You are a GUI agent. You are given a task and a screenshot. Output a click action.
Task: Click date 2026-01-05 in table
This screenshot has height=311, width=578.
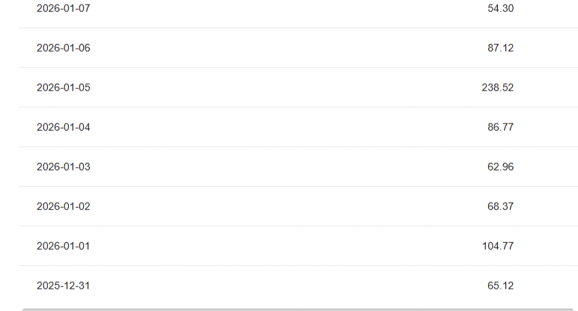tap(63, 87)
